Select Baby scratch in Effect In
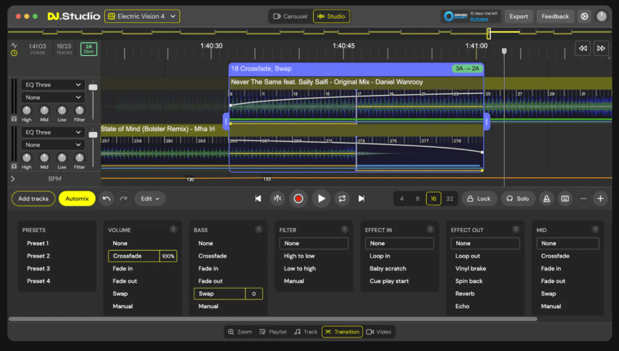The image size is (619, 351). 387,269
